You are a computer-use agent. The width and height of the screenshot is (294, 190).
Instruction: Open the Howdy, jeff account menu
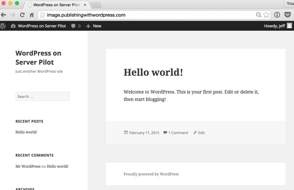278,26
